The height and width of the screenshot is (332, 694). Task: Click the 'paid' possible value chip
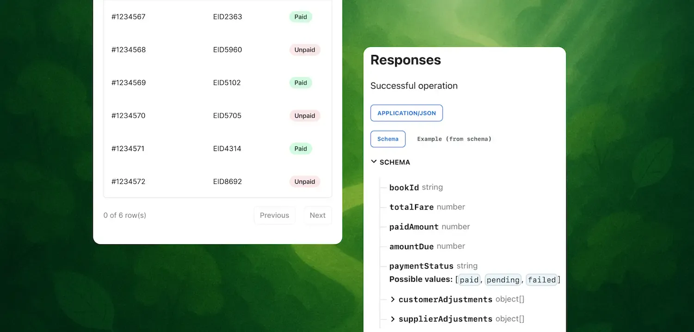pos(469,280)
